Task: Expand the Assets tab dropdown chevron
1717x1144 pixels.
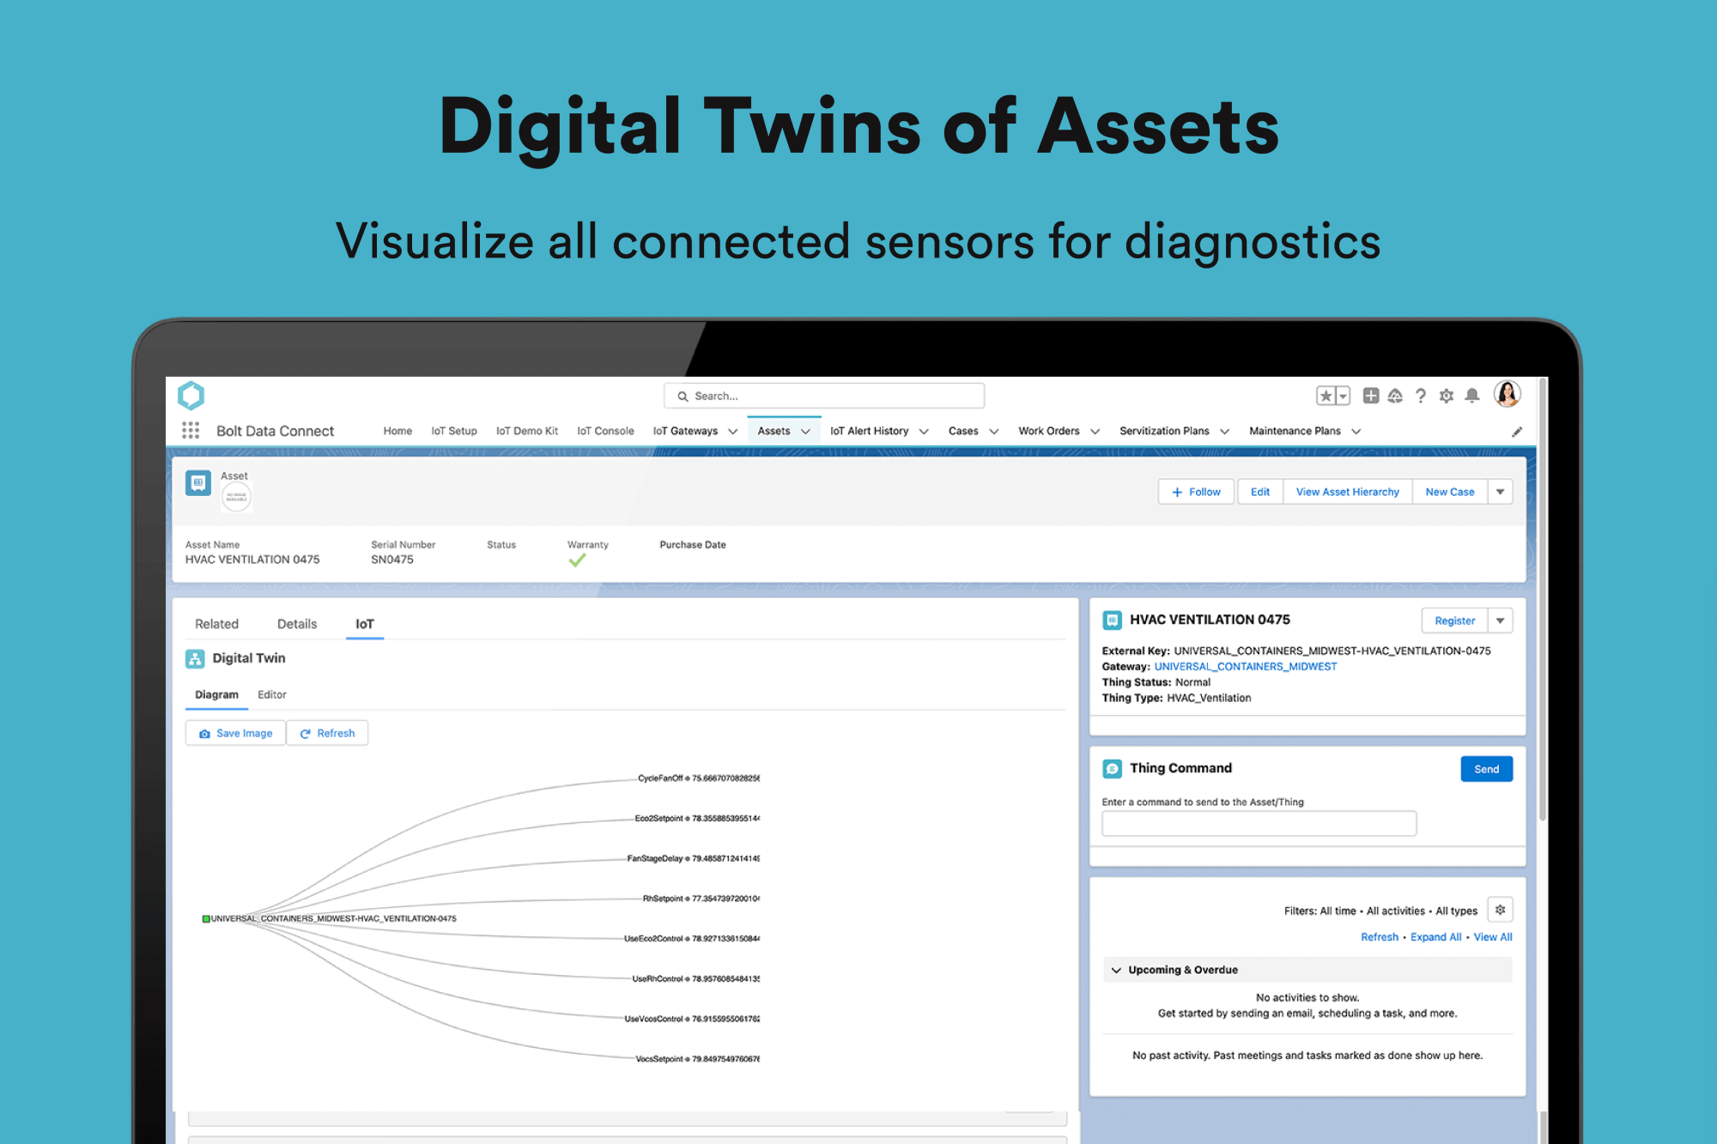Action: click(805, 432)
